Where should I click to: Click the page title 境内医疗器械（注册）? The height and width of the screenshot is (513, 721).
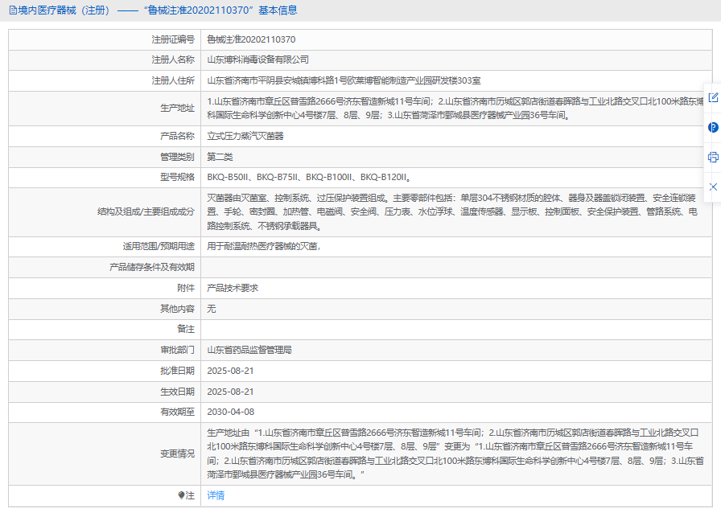64,10
